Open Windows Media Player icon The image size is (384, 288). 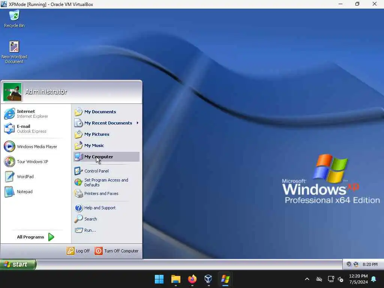point(9,147)
